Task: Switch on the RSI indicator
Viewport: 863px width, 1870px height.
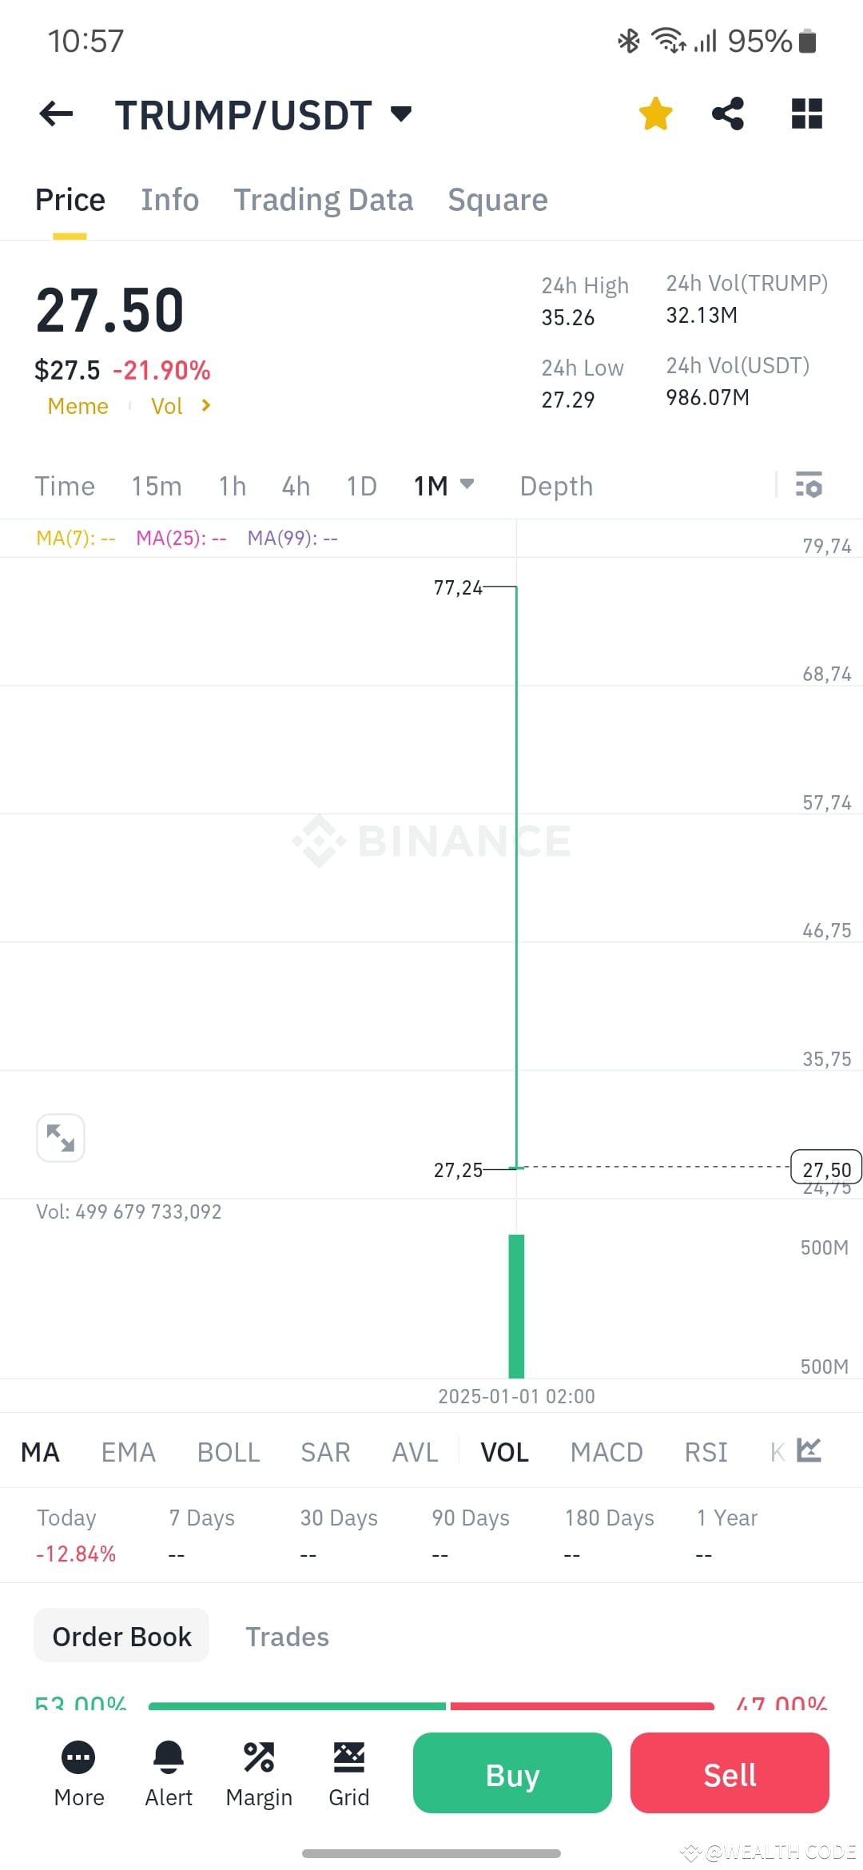Action: click(706, 1451)
